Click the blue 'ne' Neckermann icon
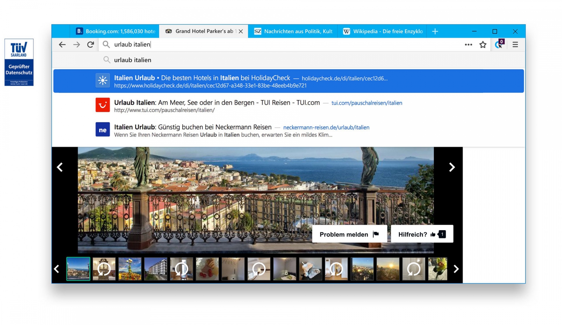 pyautogui.click(x=103, y=130)
